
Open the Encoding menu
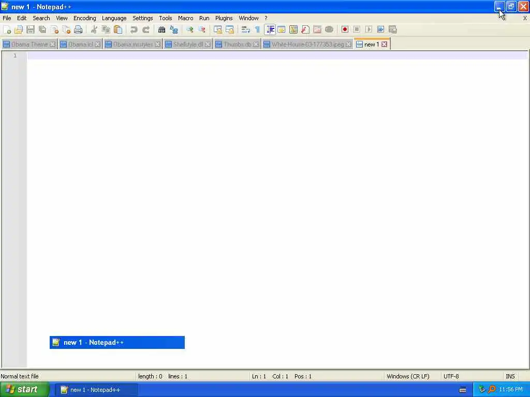coord(85,18)
